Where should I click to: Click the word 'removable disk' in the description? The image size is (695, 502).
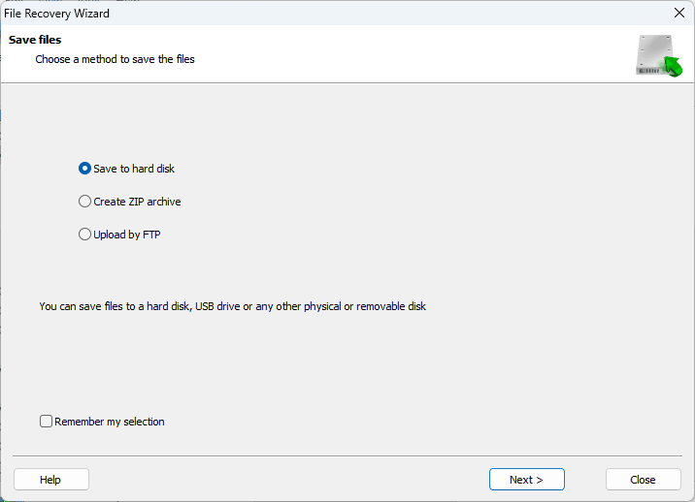coord(391,306)
